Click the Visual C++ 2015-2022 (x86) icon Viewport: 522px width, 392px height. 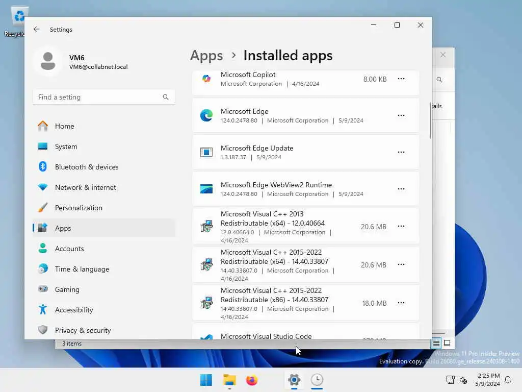pos(206,303)
